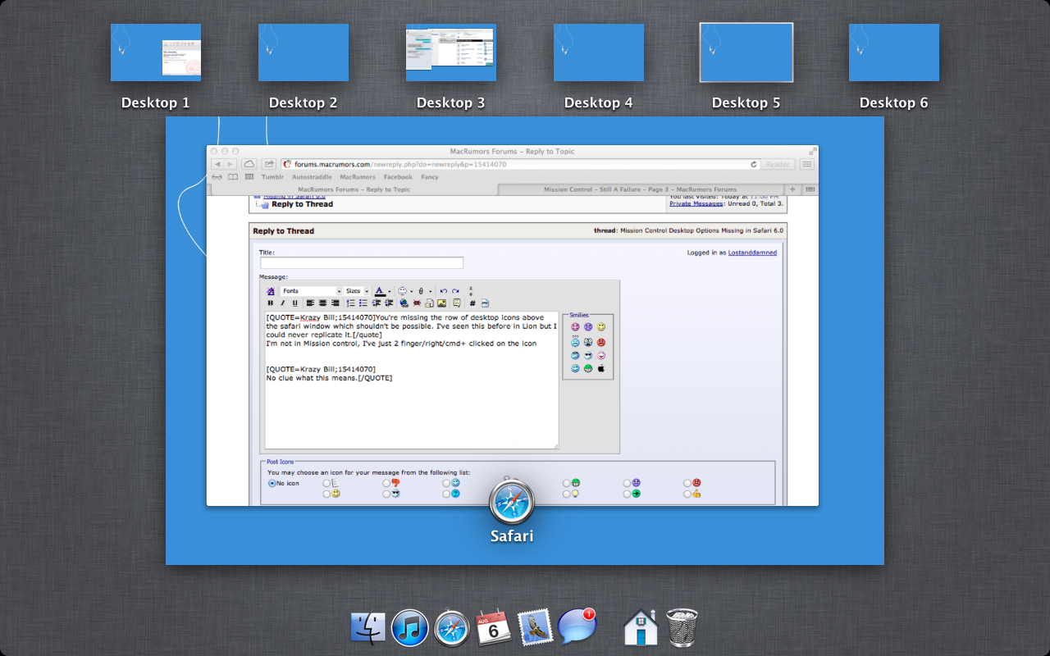
Task: Wrap quote tags around selected text
Action: (457, 303)
